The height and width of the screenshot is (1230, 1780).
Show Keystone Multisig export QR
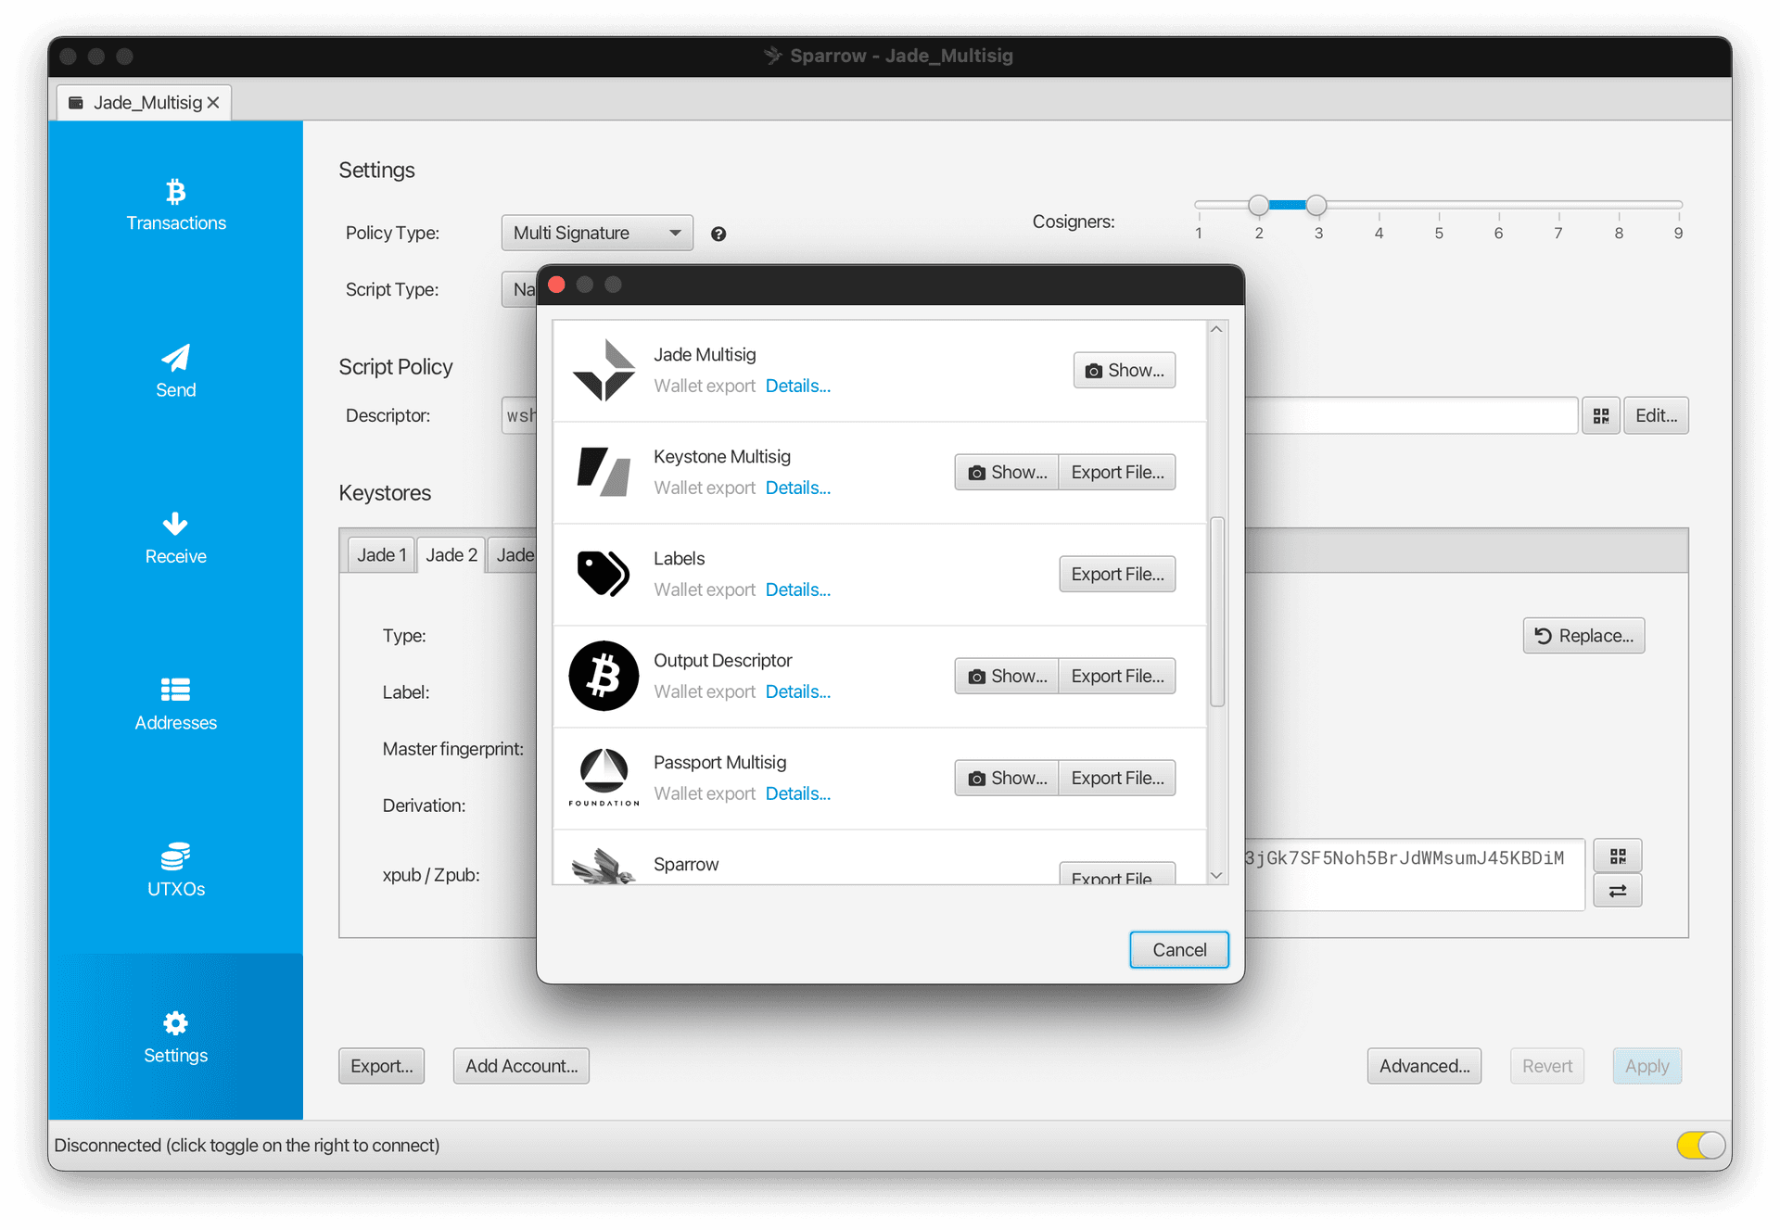(x=1007, y=473)
